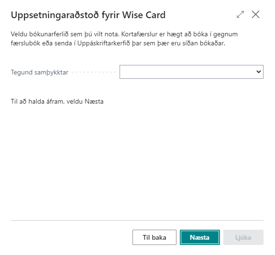Viewport: 275px width, 255px height.
Task: Expand the dialog with the diagonal arrows icon
Action: pos(240,14)
